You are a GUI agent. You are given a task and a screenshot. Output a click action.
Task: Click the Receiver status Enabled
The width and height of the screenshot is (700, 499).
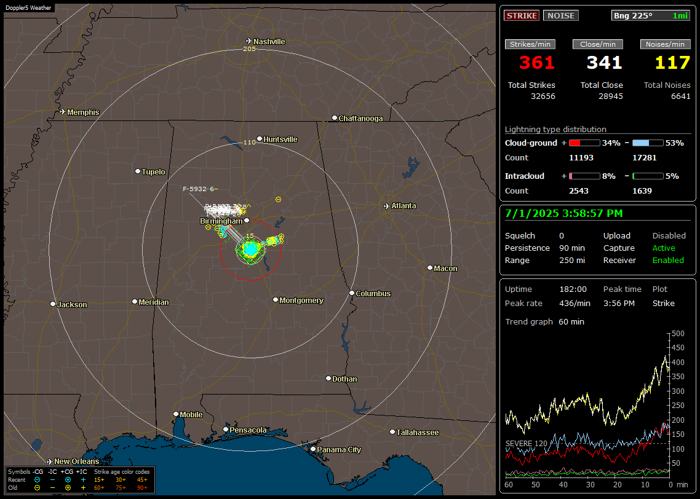click(x=668, y=261)
